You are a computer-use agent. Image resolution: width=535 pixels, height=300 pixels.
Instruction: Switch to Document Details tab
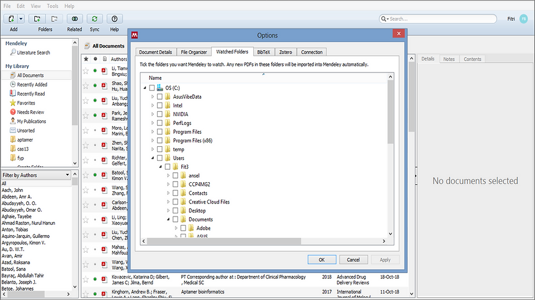[156, 52]
